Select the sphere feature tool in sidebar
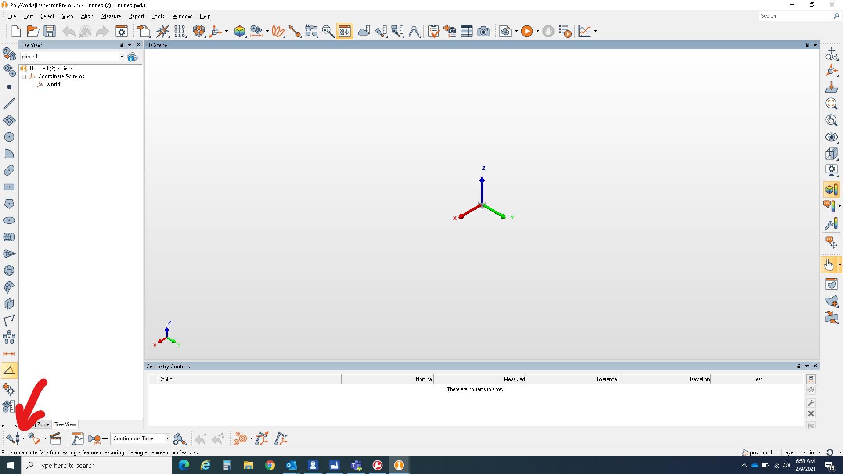This screenshot has width=843, height=474. point(9,270)
